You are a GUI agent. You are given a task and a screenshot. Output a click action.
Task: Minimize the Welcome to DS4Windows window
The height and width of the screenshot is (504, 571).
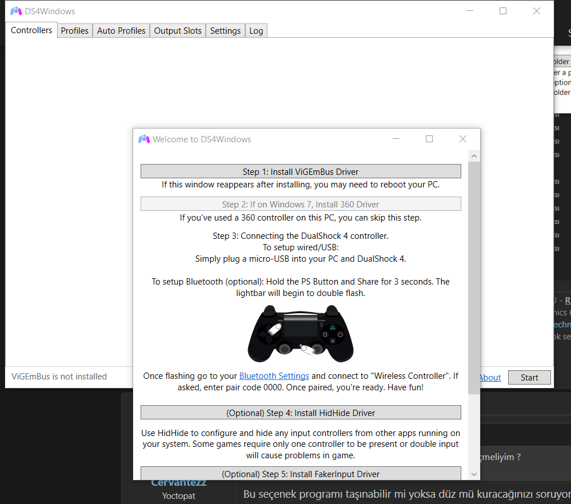click(x=396, y=139)
